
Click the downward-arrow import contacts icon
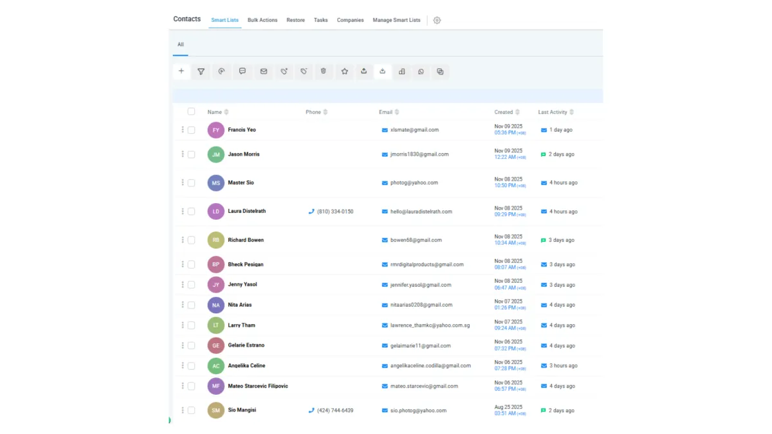click(x=382, y=71)
